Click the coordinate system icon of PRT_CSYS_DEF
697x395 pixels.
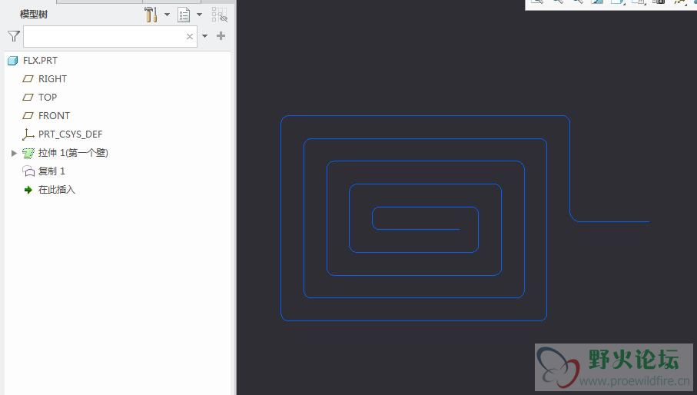28,134
